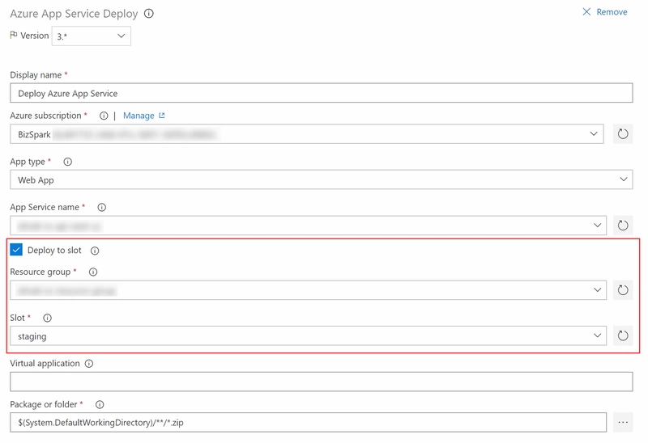Viewport: 648px width, 443px height.
Task: Focus the Virtual application input box
Action: click(321, 382)
